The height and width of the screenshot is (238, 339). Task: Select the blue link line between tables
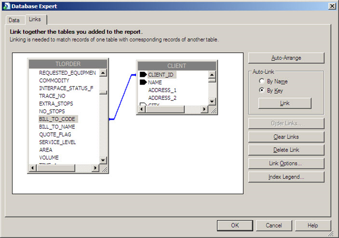pyautogui.click(x=122, y=97)
